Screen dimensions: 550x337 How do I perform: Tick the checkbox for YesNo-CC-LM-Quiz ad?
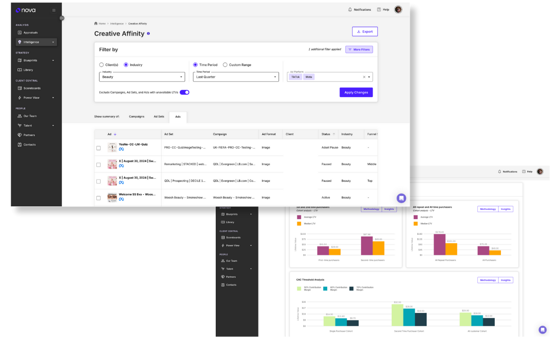pos(99,148)
